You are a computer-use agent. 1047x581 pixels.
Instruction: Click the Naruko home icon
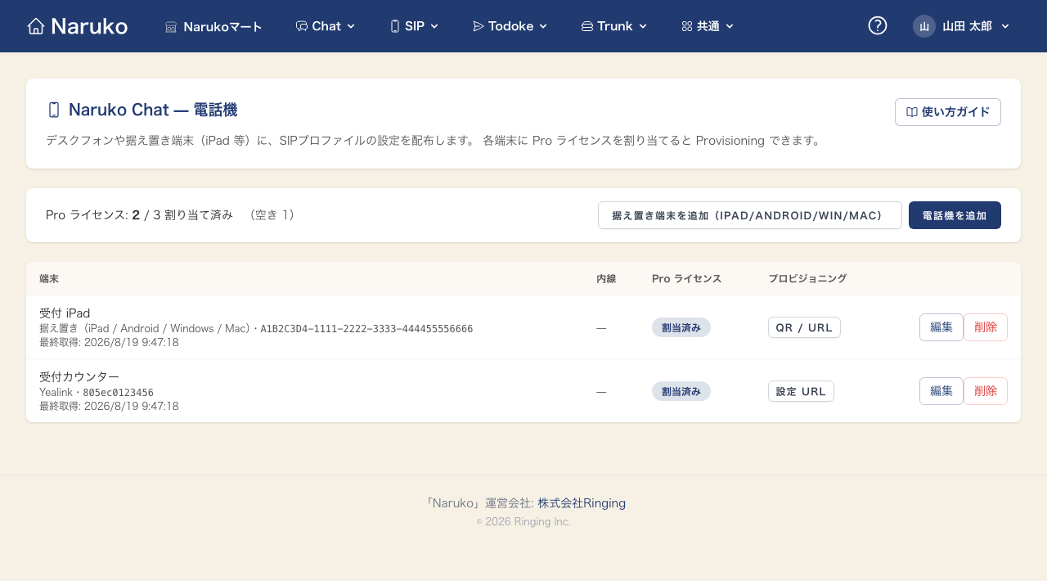(x=35, y=26)
